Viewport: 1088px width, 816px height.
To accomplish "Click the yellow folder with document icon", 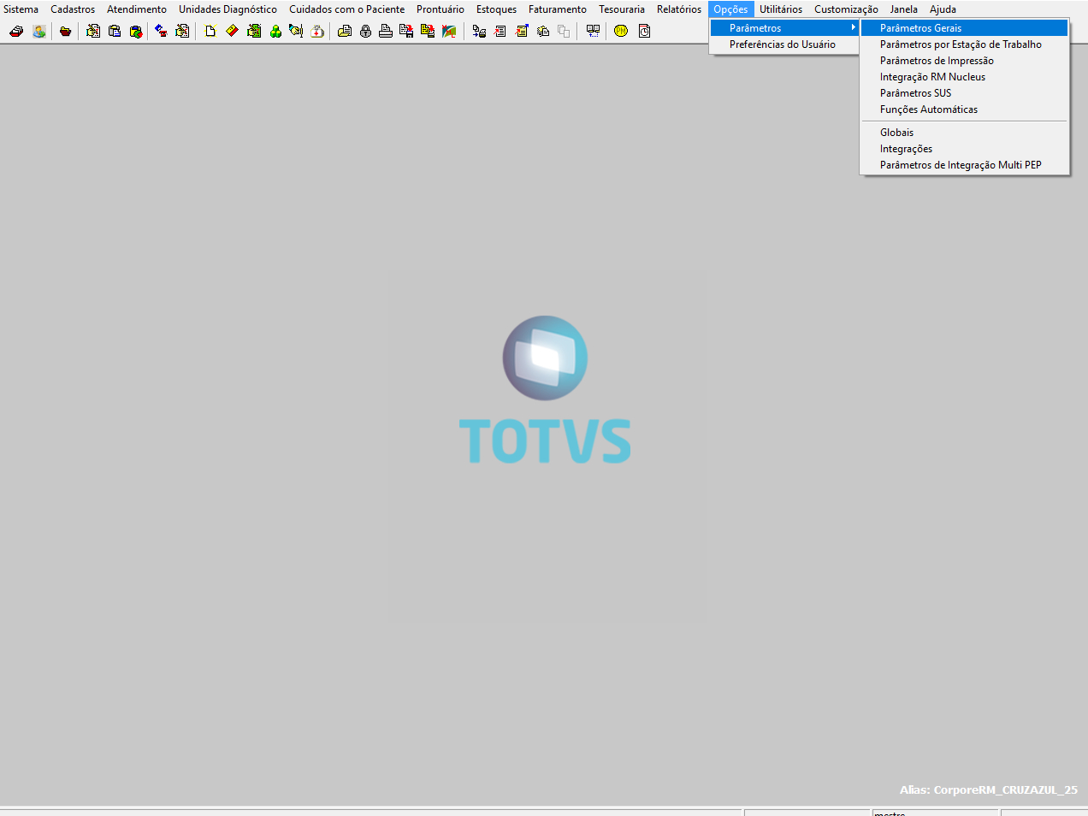I will click(x=345, y=31).
